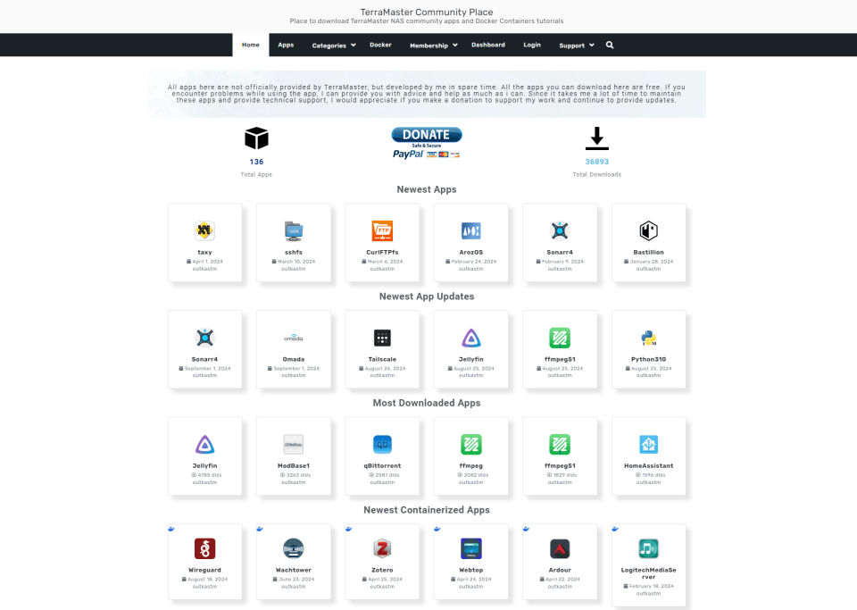
Task: Select the Tailscale app icon
Action: 382,338
